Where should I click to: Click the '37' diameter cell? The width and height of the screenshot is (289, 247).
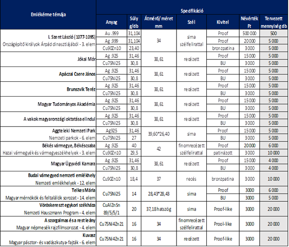click(159, 179)
